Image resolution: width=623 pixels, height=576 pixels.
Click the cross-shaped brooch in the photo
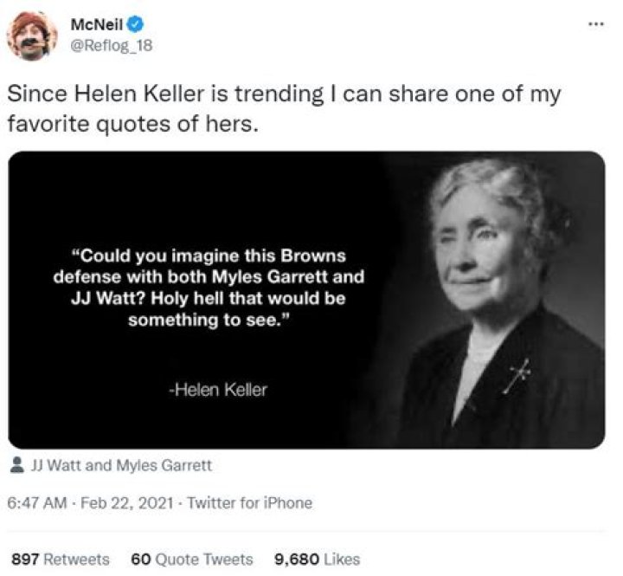tap(517, 375)
